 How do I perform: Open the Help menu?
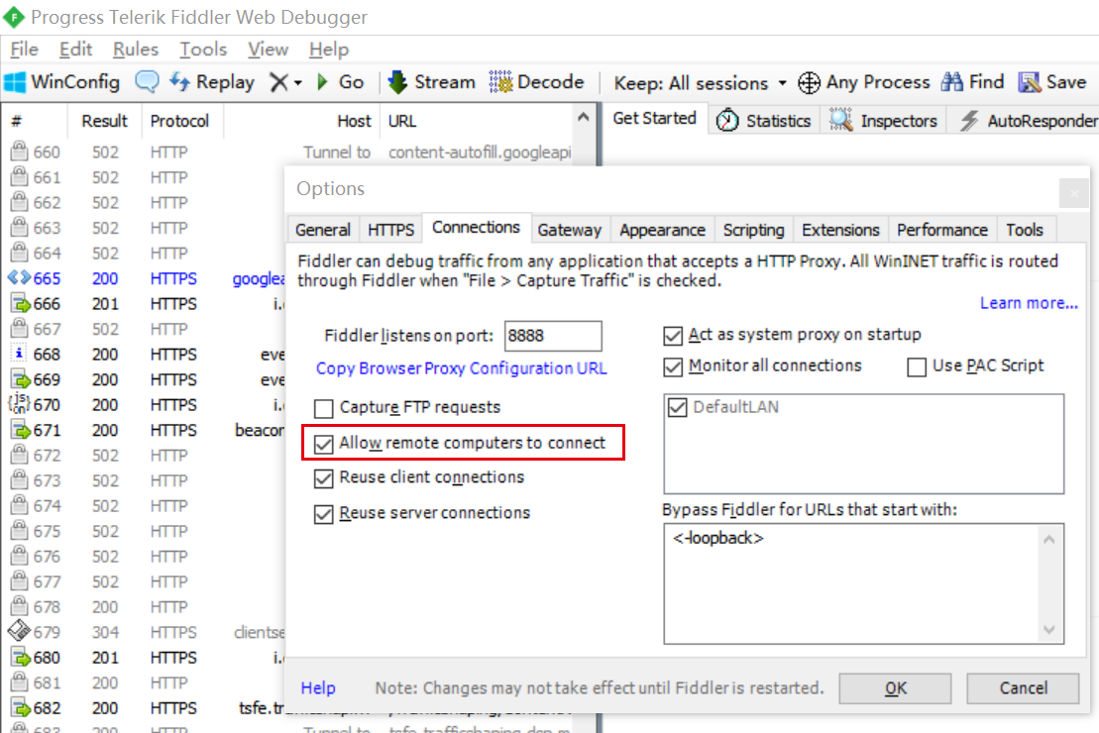(329, 50)
